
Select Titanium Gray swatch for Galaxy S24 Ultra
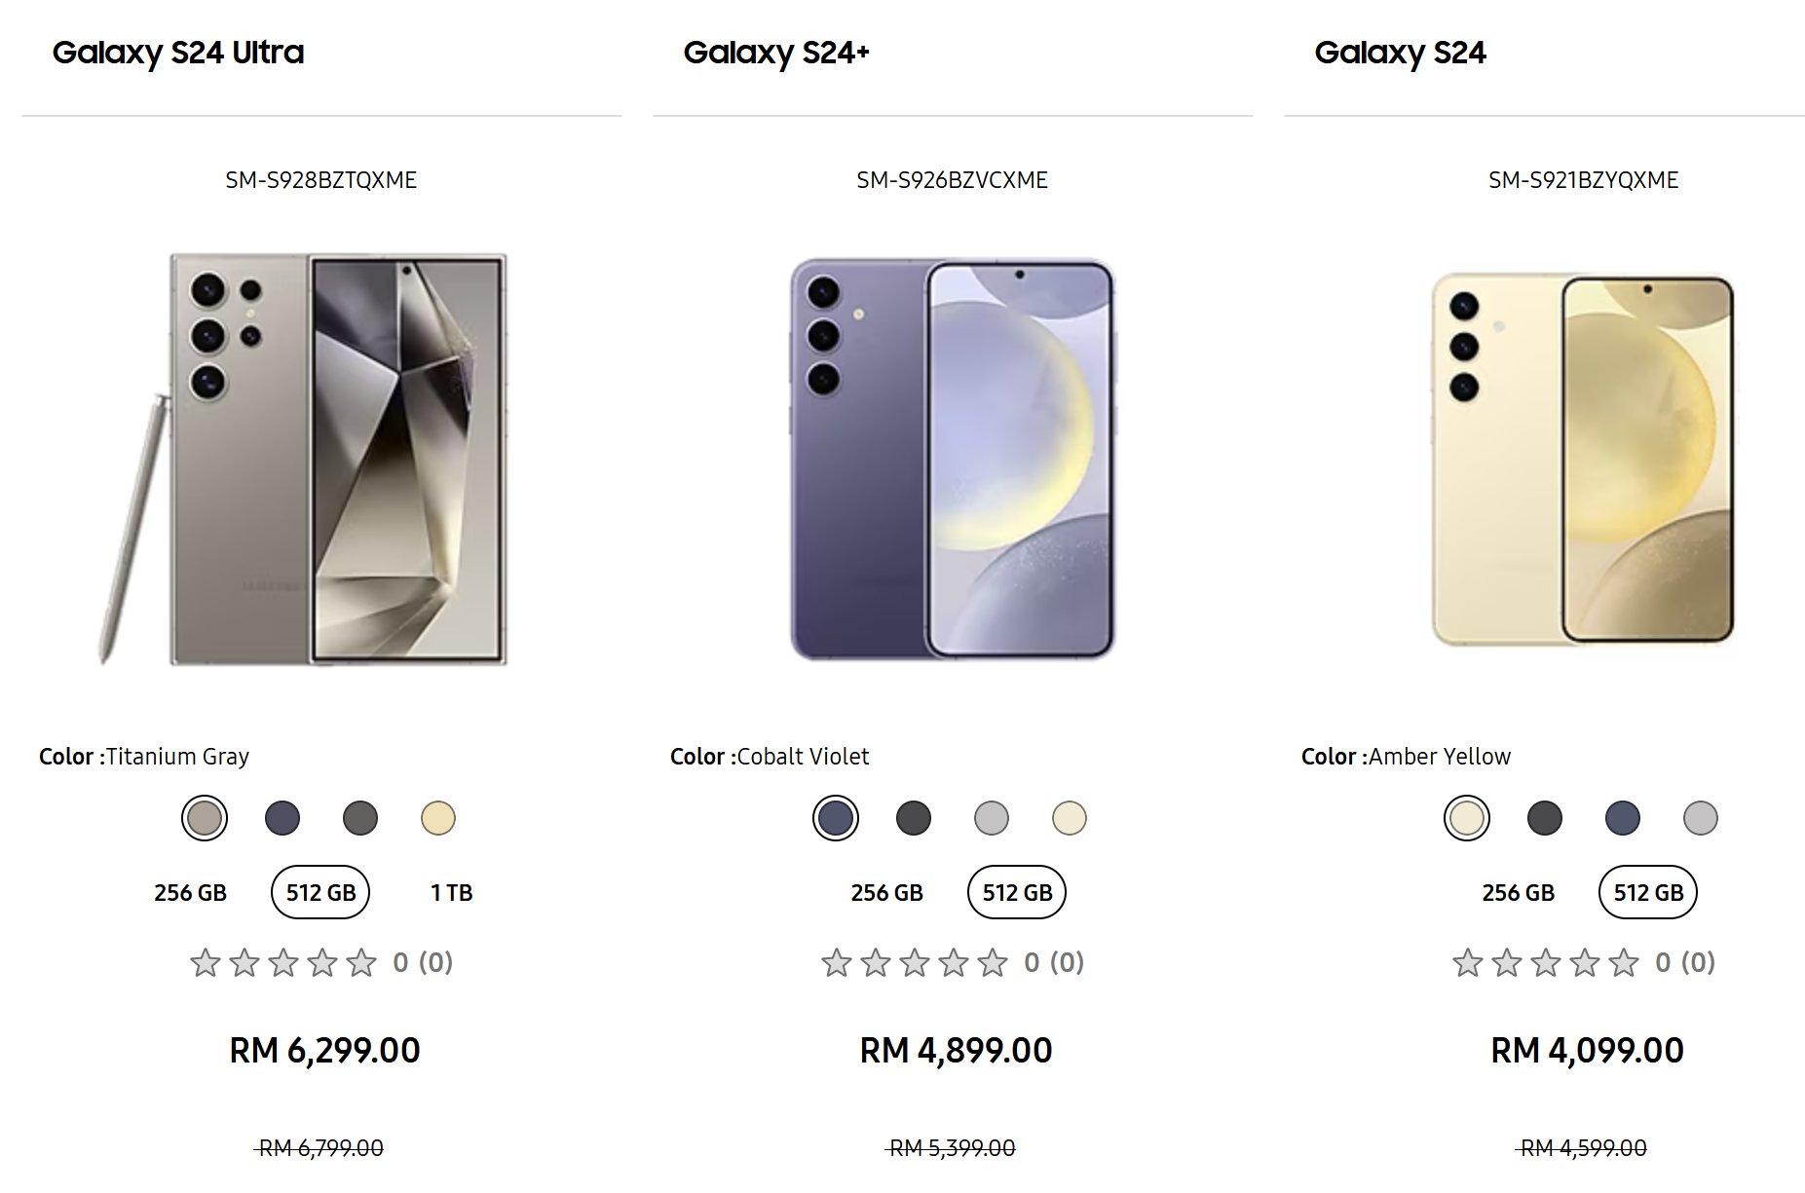[x=206, y=818]
